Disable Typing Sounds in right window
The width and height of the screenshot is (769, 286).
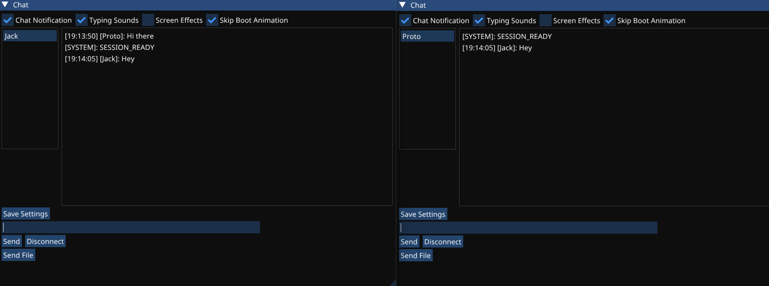tap(479, 21)
